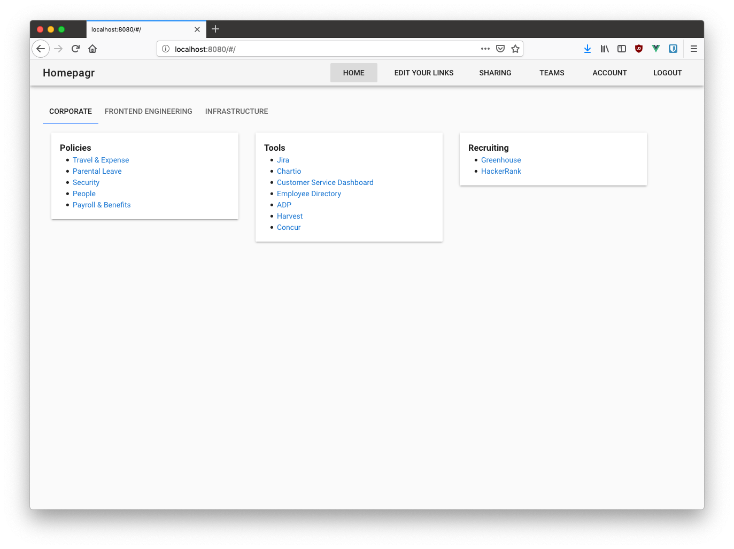Image resolution: width=734 pixels, height=549 pixels.
Task: Open the ADP link
Action: point(284,205)
